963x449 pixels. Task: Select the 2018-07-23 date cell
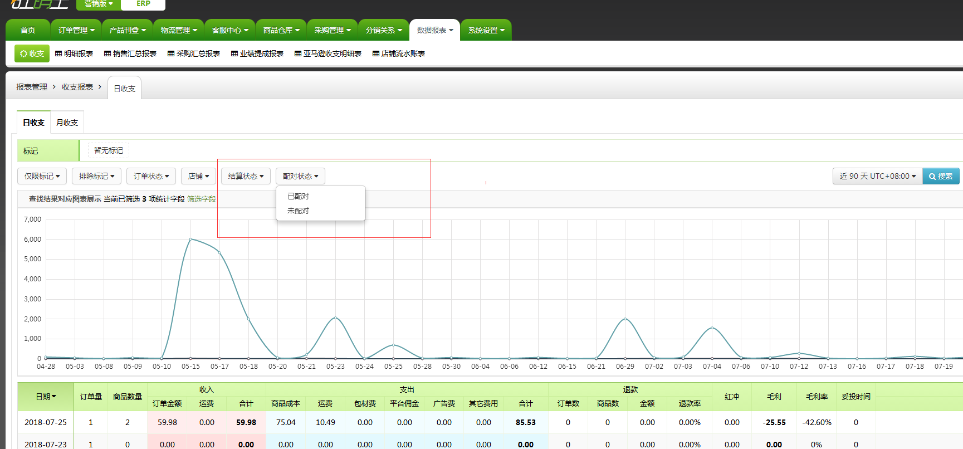point(46,444)
